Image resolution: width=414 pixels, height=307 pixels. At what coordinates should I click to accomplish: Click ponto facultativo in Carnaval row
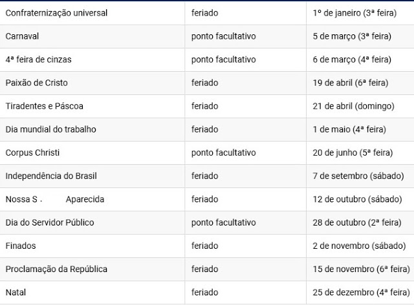pyautogui.click(x=224, y=36)
